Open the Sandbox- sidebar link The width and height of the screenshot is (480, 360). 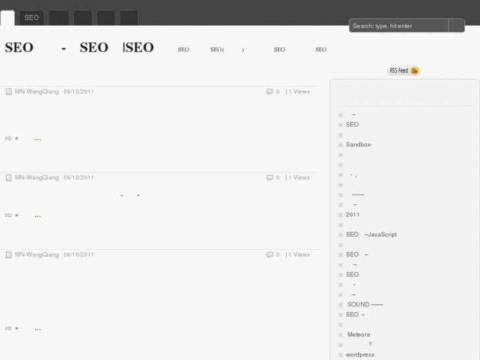(x=359, y=145)
